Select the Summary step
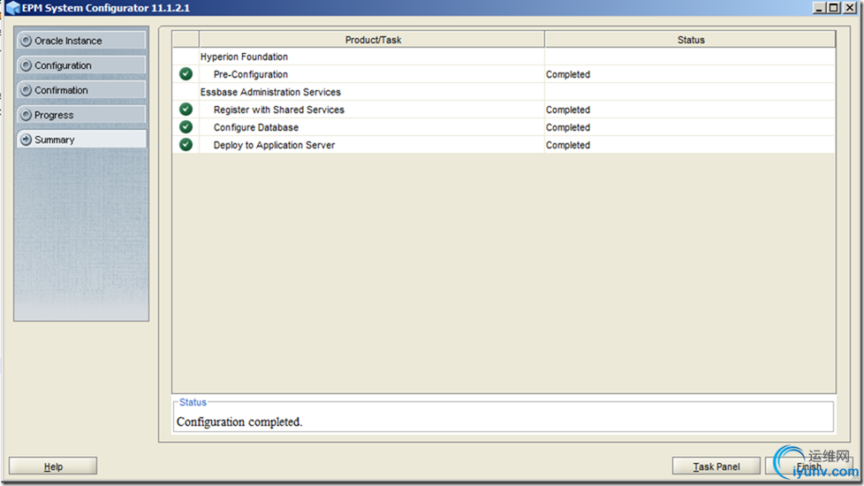 click(x=81, y=140)
